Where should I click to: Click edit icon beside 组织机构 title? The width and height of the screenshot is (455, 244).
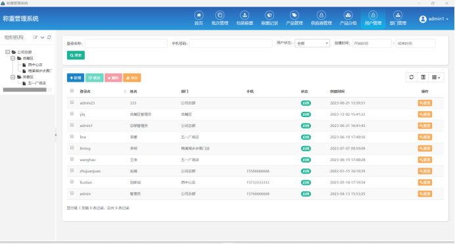point(36,37)
